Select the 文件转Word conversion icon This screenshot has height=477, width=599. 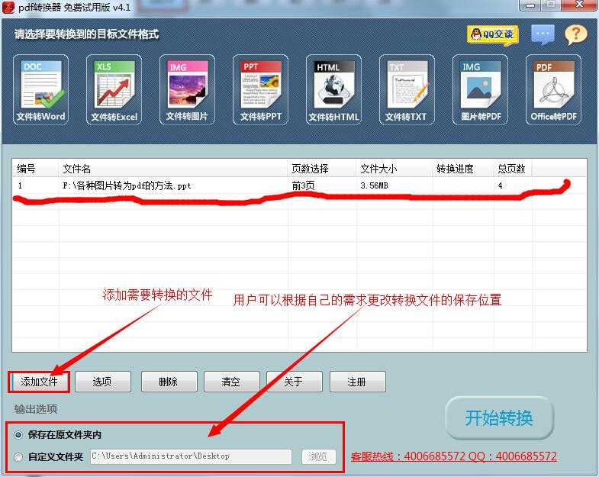tap(42, 89)
